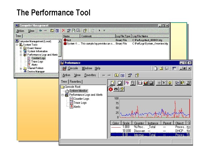Click Up One Level folder icon in Computer Management

pyautogui.click(x=52, y=31)
